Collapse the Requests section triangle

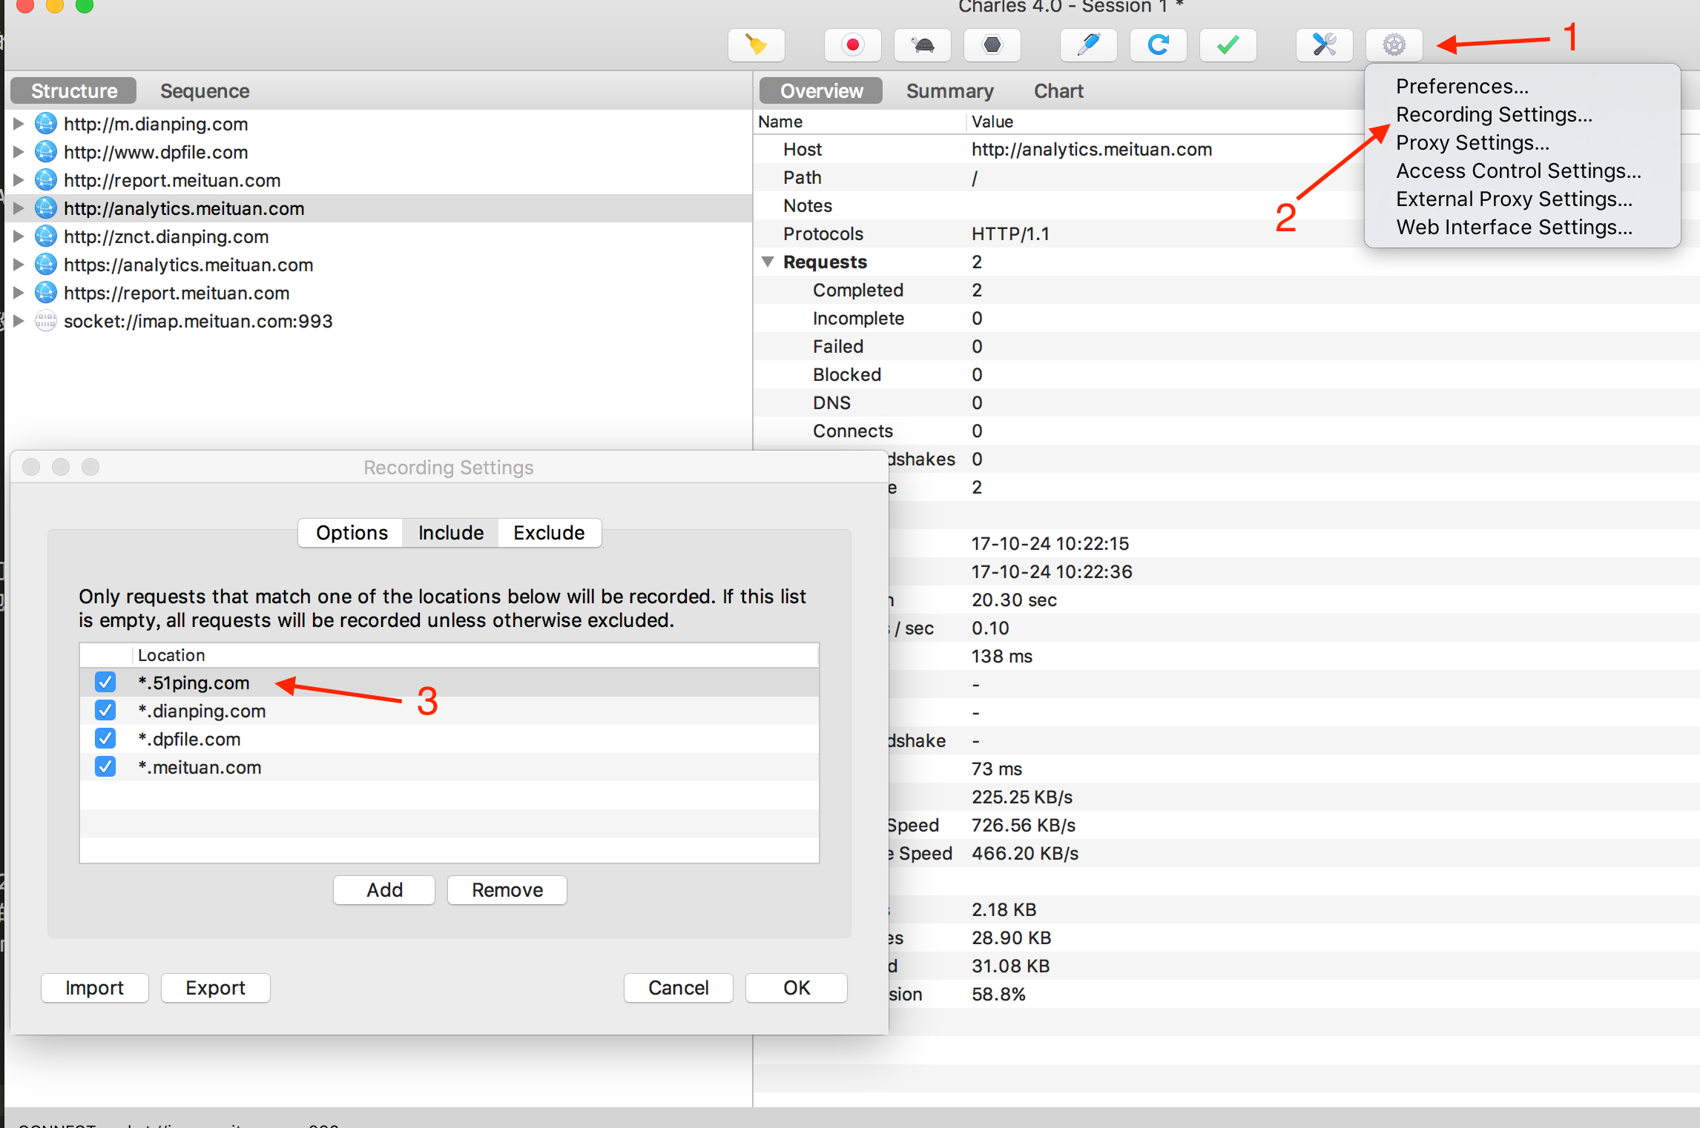coord(768,262)
